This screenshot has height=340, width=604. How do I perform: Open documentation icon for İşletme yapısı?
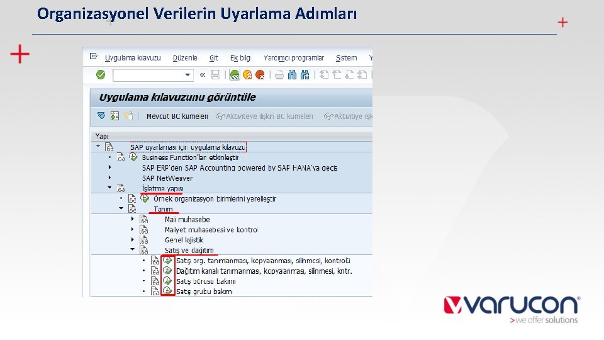[x=121, y=188]
